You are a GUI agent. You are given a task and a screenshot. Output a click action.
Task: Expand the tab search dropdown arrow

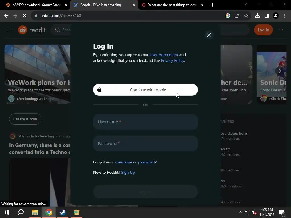[245, 4]
